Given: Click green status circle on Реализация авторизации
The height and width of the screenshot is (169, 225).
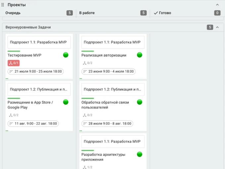Looking at the screenshot, I should click(139, 55).
